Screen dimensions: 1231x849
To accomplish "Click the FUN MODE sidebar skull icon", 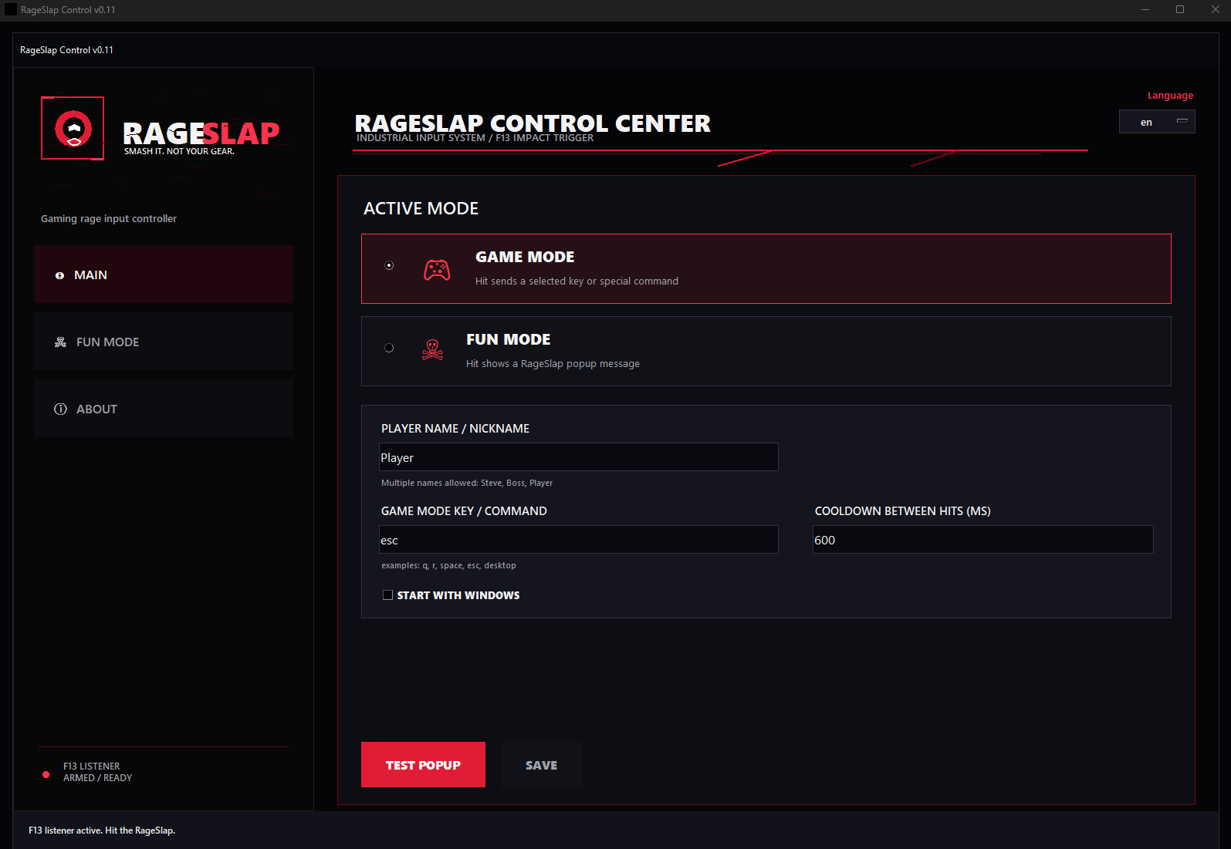I will pos(60,342).
